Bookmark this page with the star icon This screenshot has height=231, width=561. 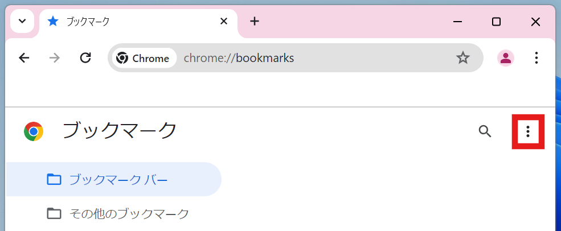463,57
